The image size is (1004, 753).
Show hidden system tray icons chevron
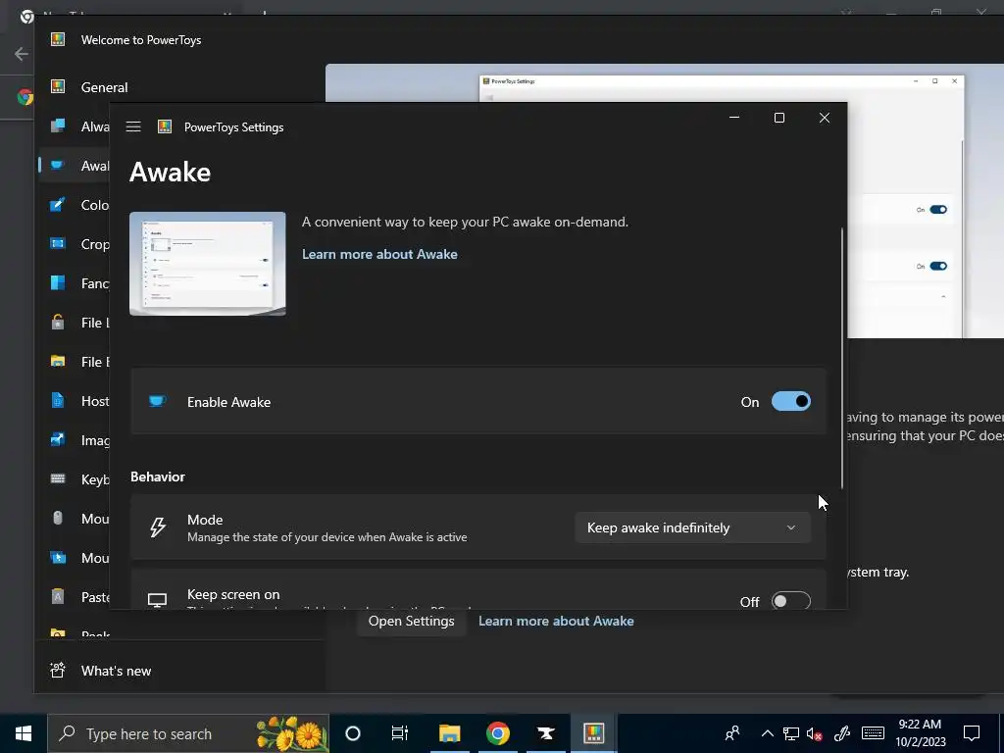click(767, 733)
